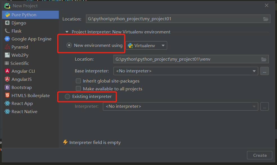Screen dimensions: 277x165
Task: Select New environment using radio button
Action: click(69, 45)
